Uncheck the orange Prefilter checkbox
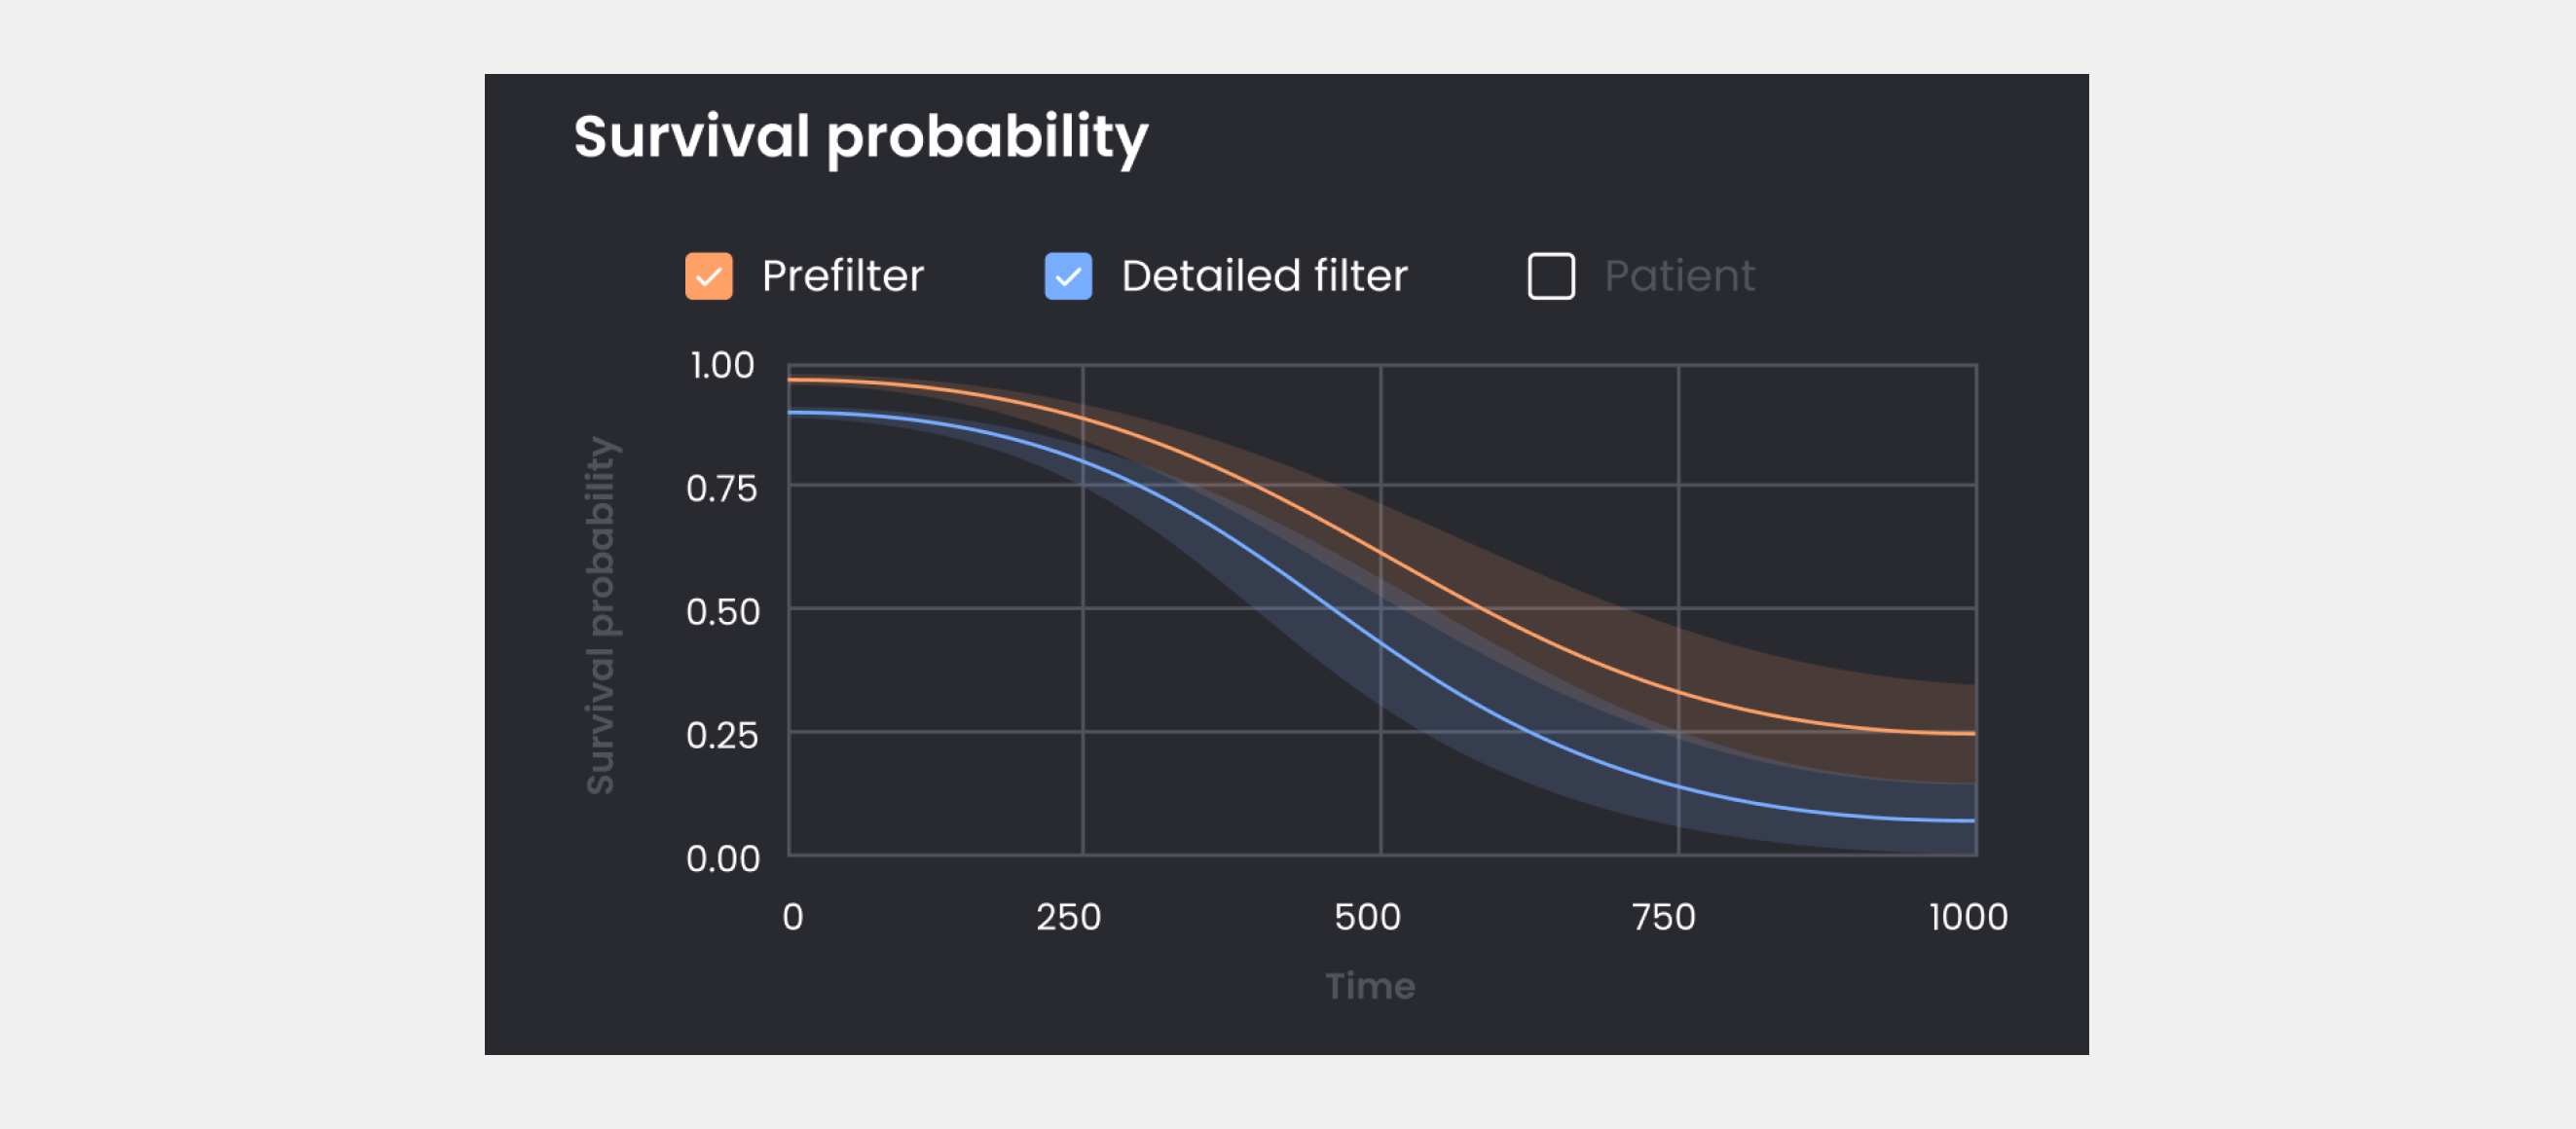This screenshot has width=2576, height=1129. click(708, 276)
